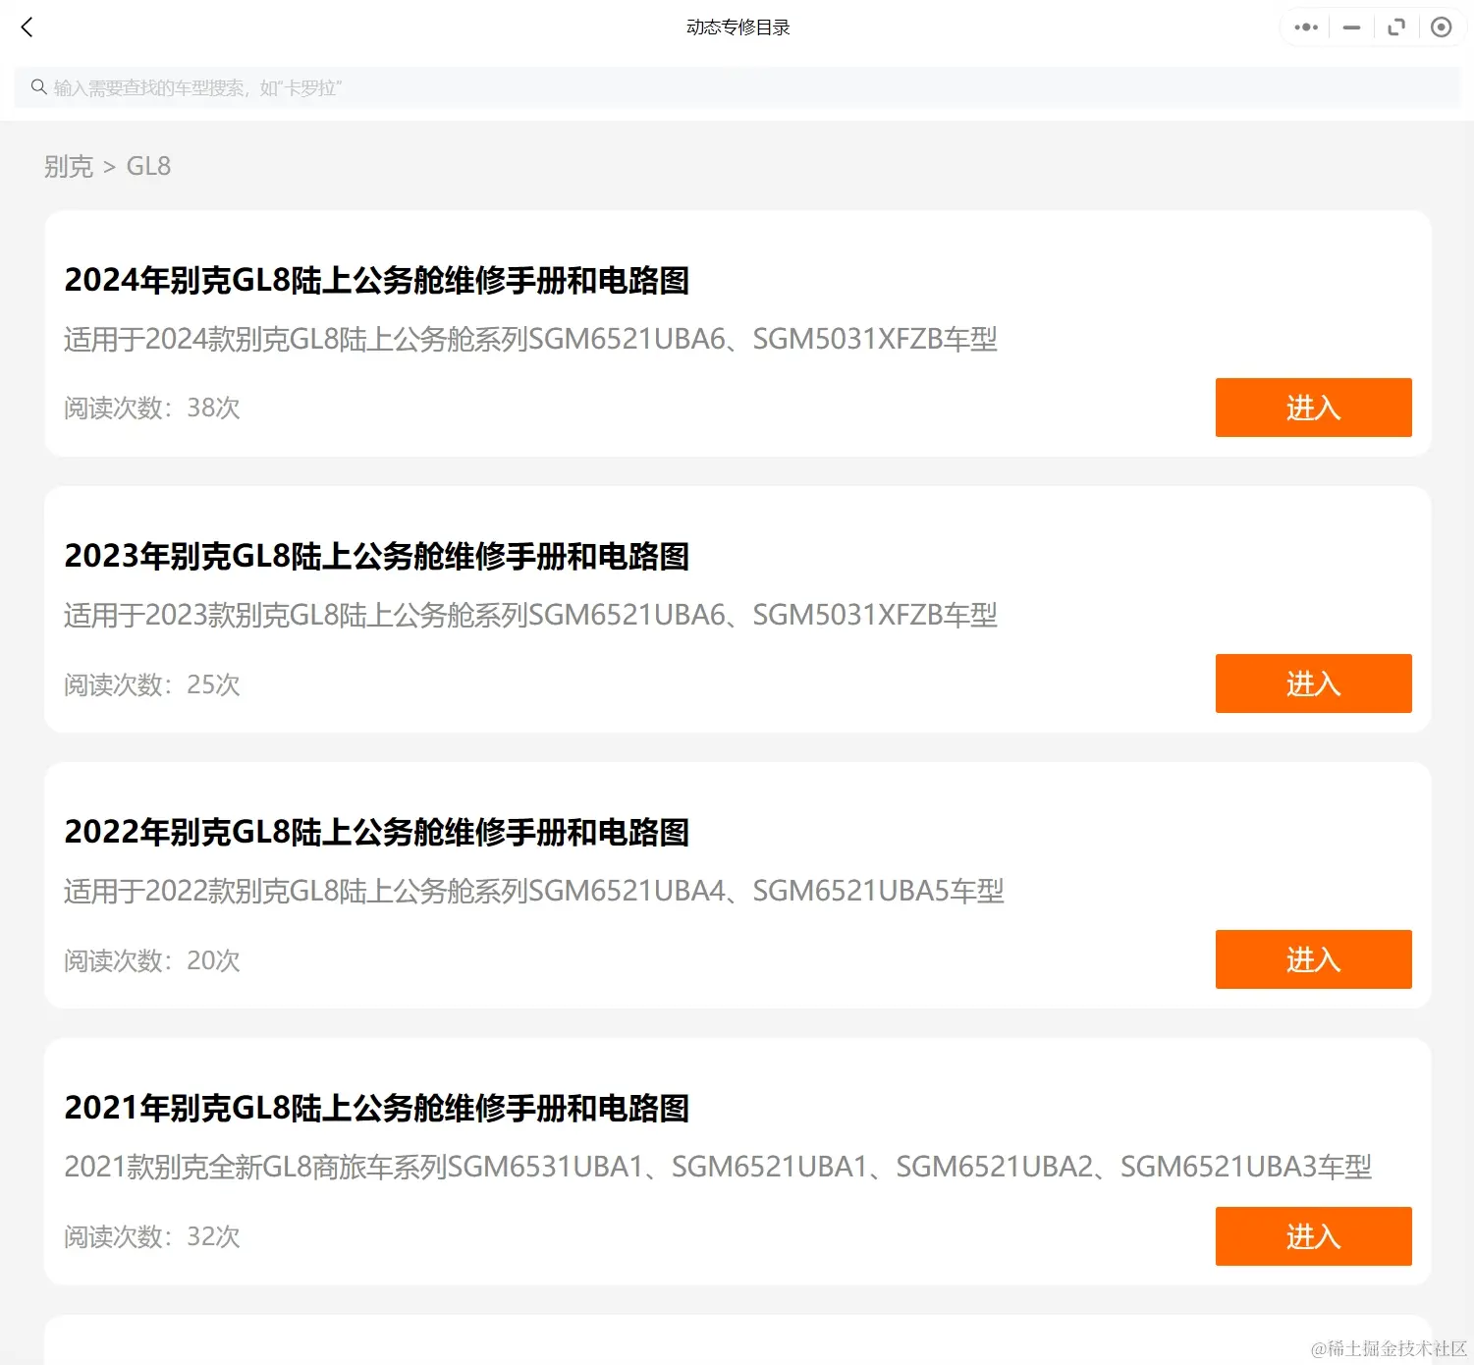Click the fullscreen expand icon in the capsule
This screenshot has height=1365, width=1474.
tap(1395, 27)
